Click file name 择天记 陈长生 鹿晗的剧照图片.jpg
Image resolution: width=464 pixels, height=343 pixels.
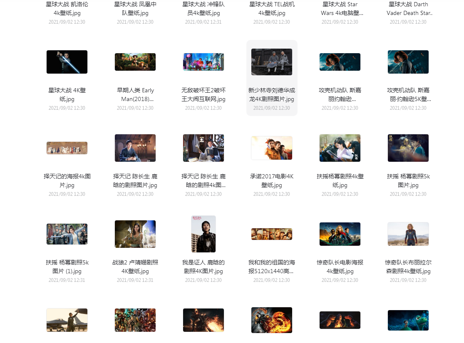pyautogui.click(x=135, y=181)
